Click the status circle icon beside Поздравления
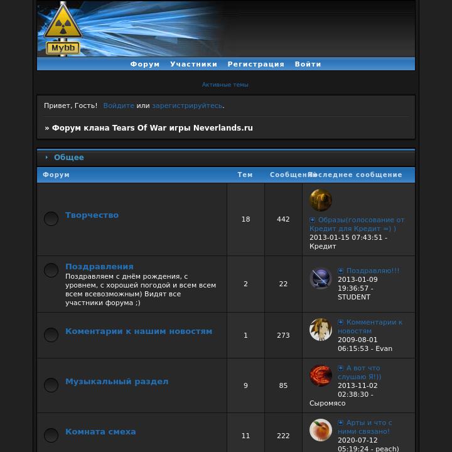 [x=51, y=270]
